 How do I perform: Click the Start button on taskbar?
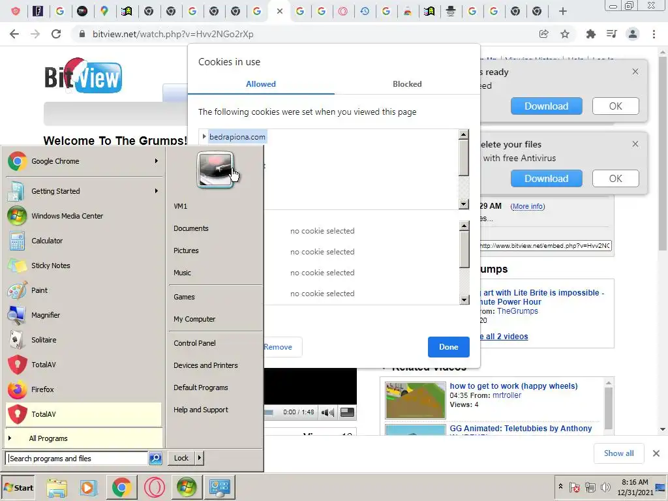point(18,488)
